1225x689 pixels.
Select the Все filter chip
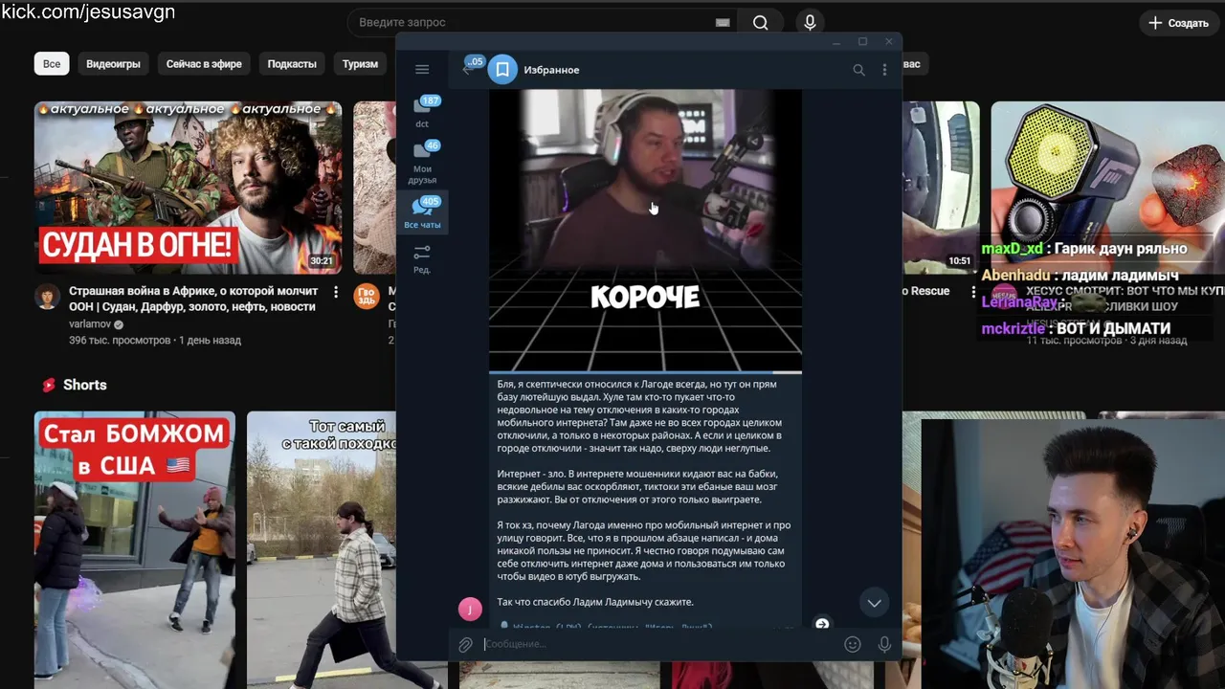coord(52,64)
